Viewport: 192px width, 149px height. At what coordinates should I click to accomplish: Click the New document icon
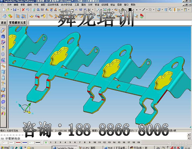[4, 10]
